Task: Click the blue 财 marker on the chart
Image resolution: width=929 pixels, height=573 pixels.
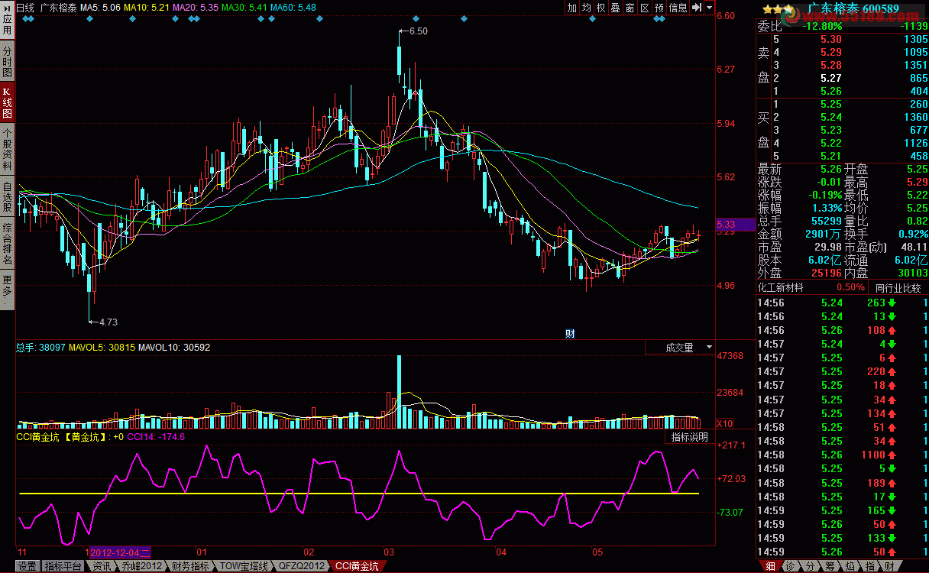Action: click(570, 333)
